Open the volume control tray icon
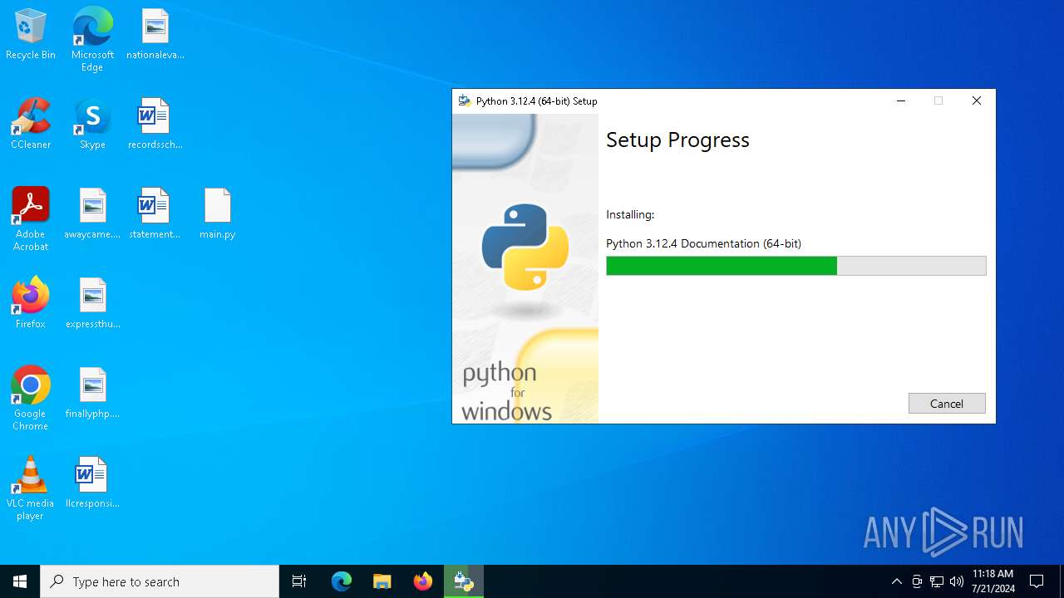Screen dimensions: 1064x598 pyautogui.click(x=957, y=581)
